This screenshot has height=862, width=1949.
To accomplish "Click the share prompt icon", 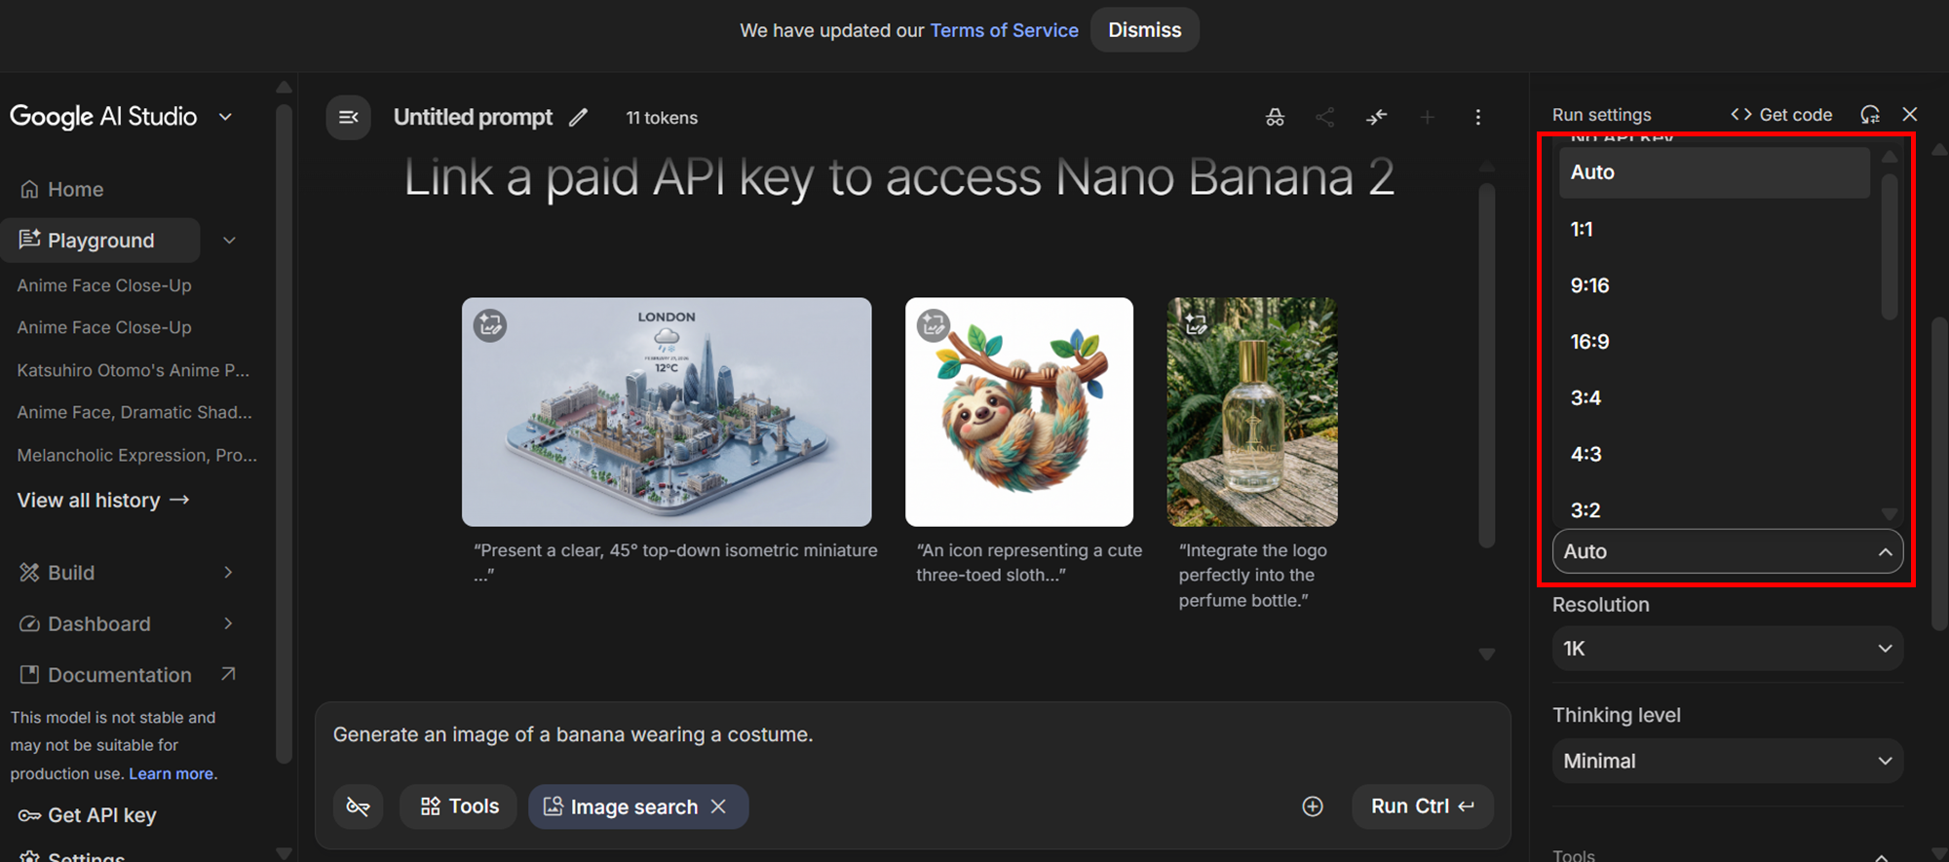I will [x=1324, y=118].
